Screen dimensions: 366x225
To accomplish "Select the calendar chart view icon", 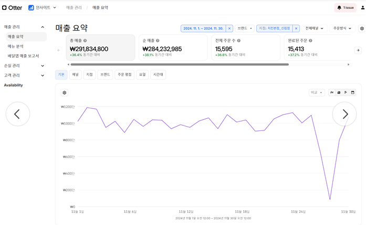I will (352, 93).
